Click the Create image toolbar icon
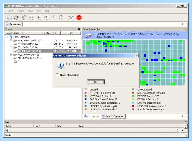 coord(47,18)
